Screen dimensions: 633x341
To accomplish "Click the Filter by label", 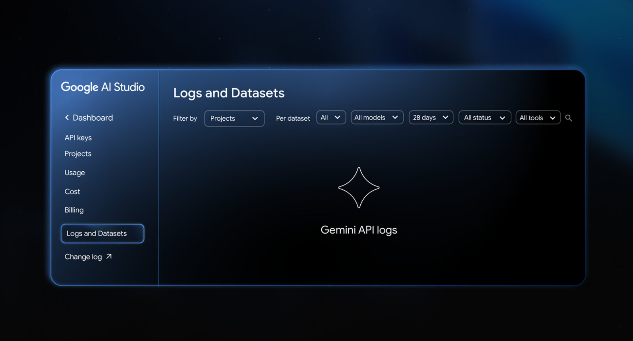I will click(x=185, y=118).
